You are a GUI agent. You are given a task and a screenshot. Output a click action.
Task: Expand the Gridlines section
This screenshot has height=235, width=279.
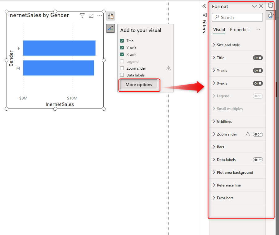pos(224,122)
